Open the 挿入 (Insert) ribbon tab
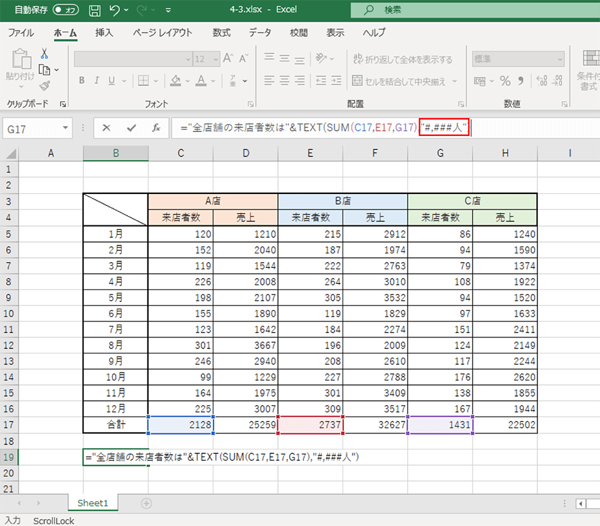 pos(104,32)
